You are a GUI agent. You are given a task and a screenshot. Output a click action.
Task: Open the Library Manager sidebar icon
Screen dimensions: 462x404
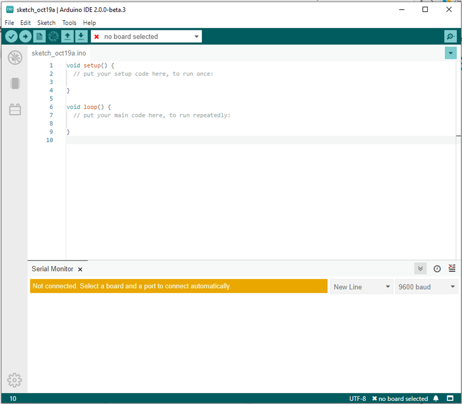tap(15, 109)
